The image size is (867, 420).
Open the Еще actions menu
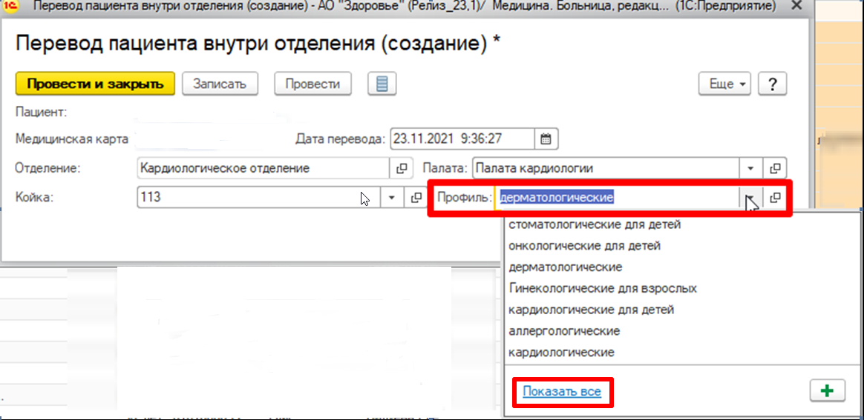pyautogui.click(x=725, y=84)
